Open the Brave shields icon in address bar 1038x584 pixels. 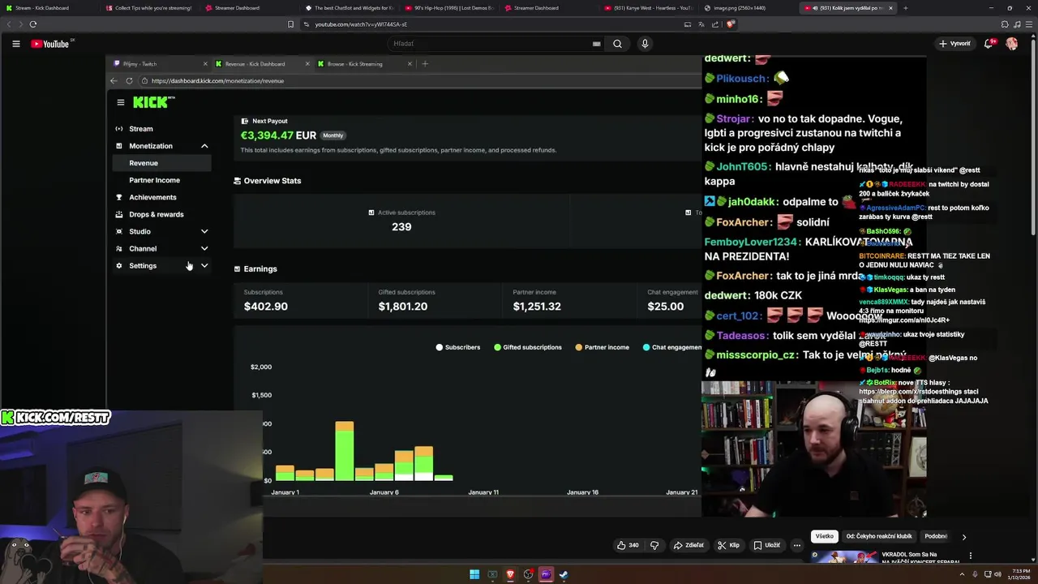pos(731,24)
